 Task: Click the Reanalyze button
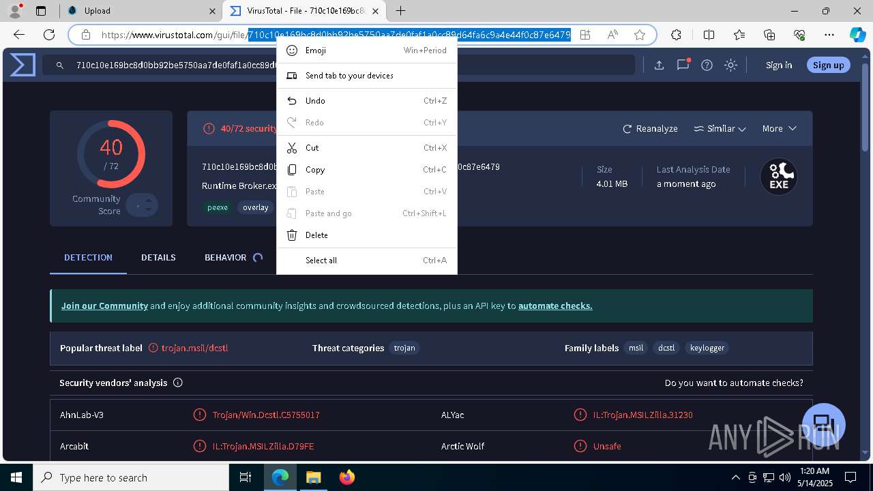tap(650, 129)
